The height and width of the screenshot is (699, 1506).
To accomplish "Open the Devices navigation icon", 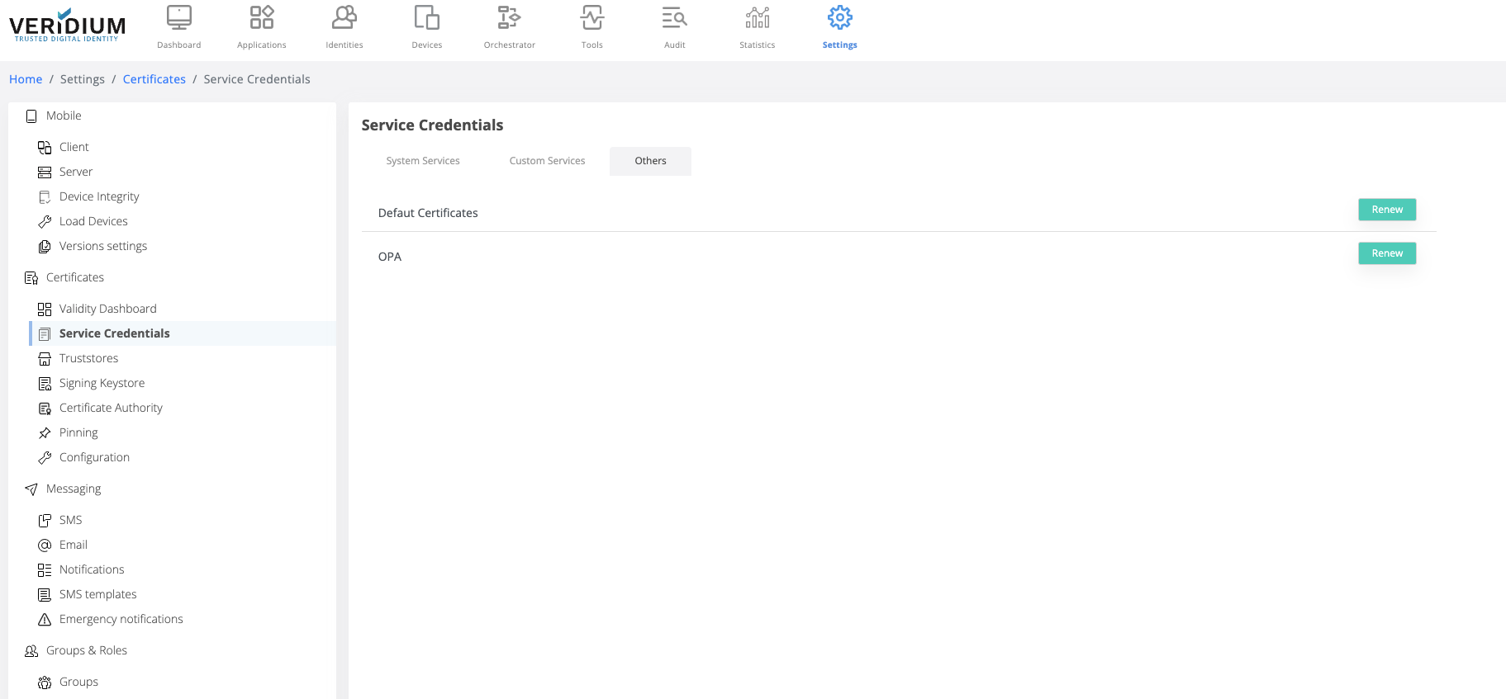I will coord(427,19).
